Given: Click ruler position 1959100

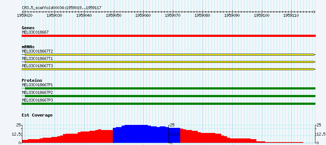Looking at the screenshot, I should tap(262, 15).
